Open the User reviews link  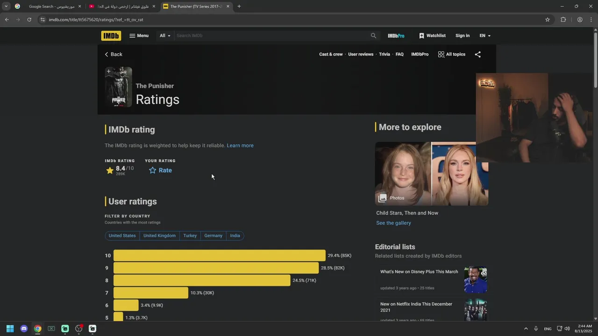[x=361, y=54]
